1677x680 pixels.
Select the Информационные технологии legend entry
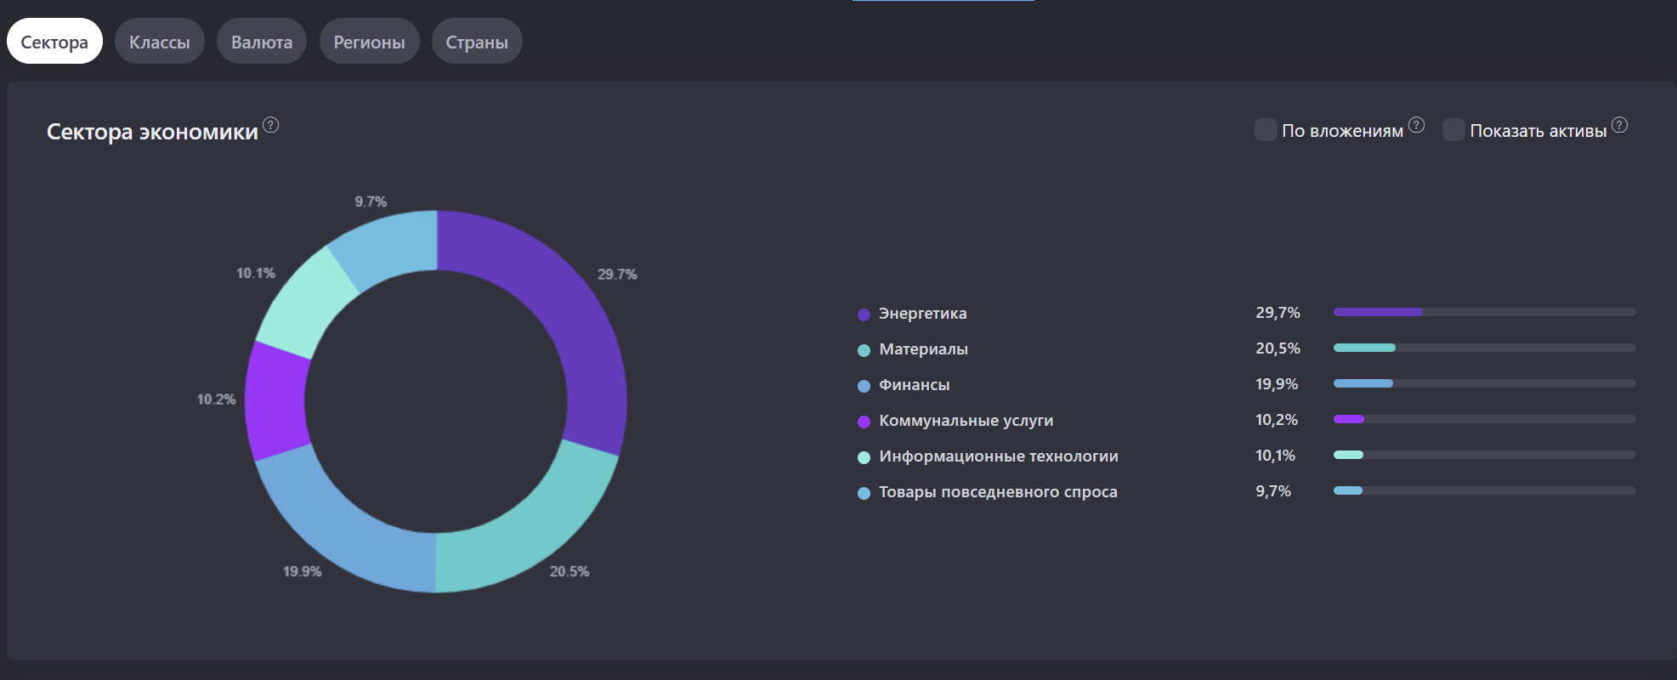click(x=999, y=456)
